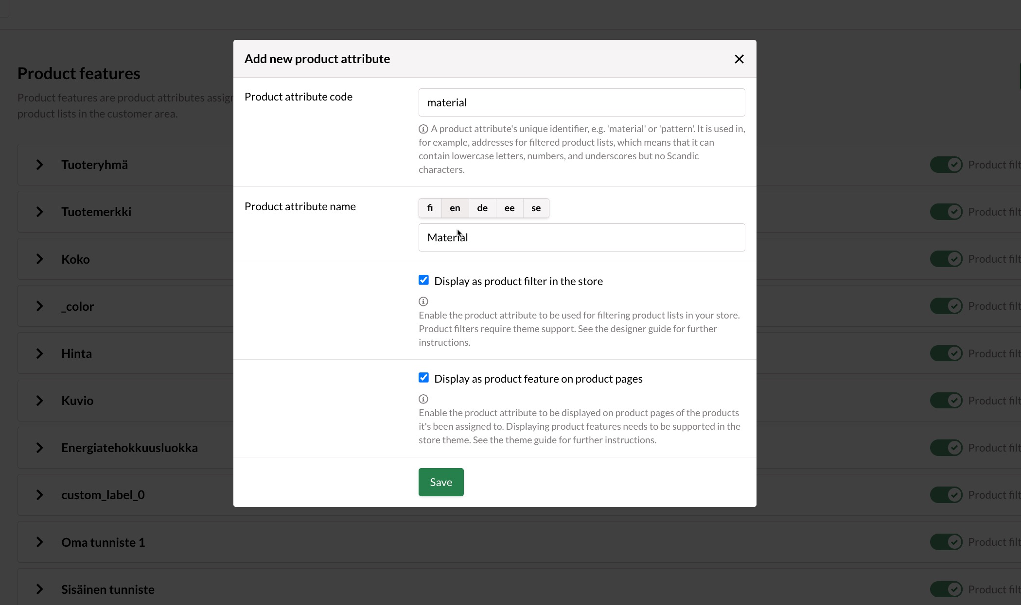Click the Product attribute code field

(581, 102)
